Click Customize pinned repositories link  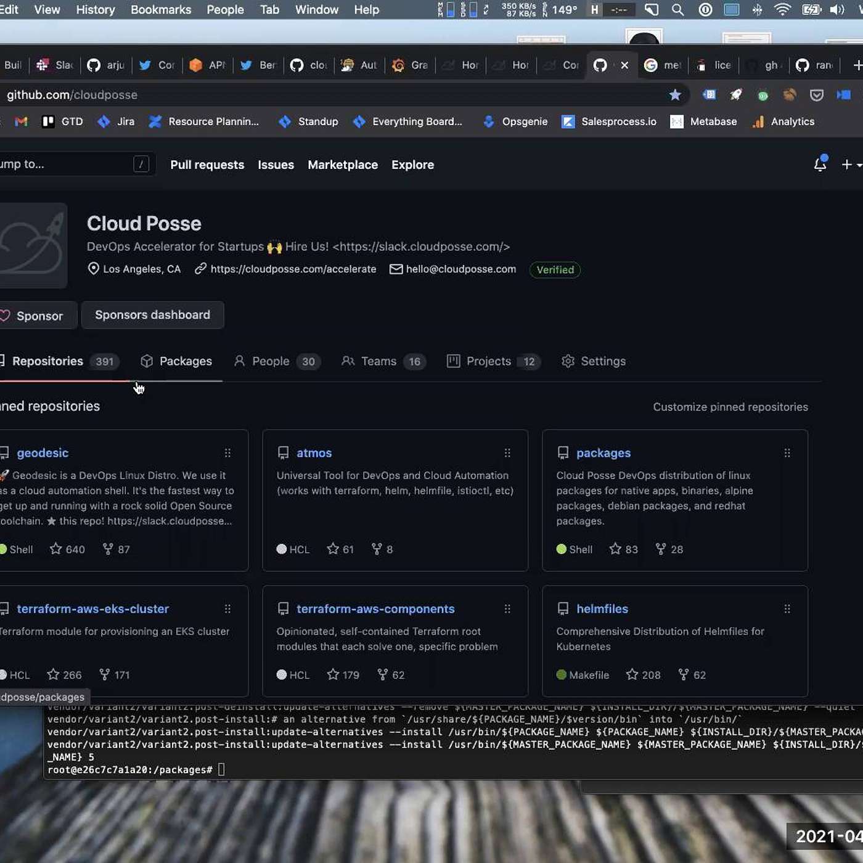coord(730,407)
